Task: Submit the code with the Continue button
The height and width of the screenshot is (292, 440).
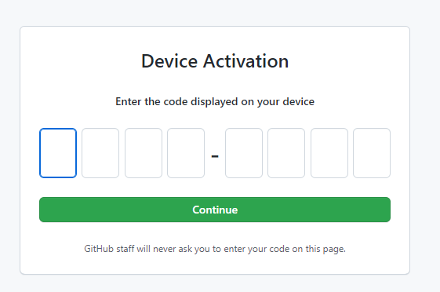Action: pos(215,210)
